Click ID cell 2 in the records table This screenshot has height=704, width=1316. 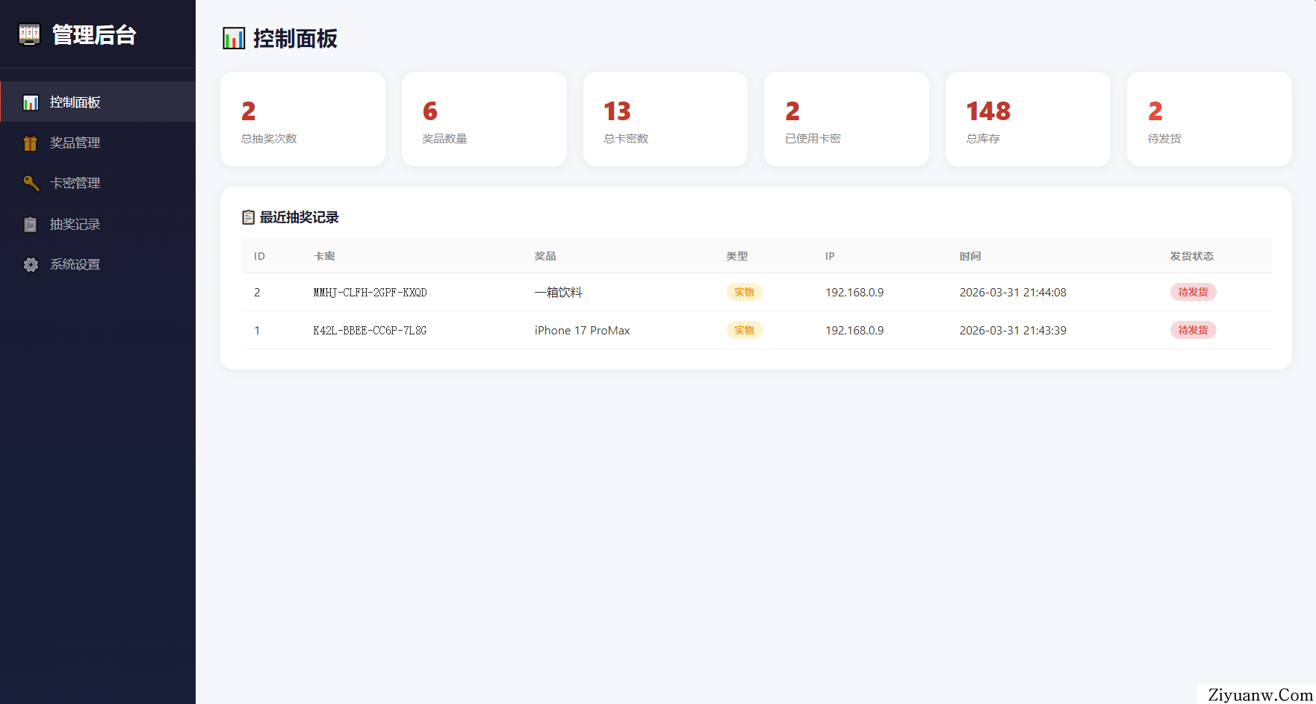click(x=257, y=293)
